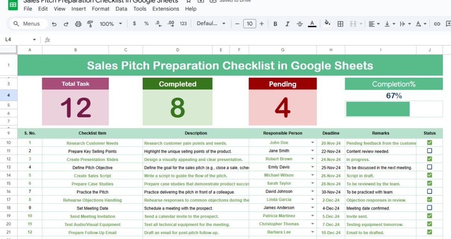
Task: Apply strikethrough formatting
Action: click(x=300, y=24)
